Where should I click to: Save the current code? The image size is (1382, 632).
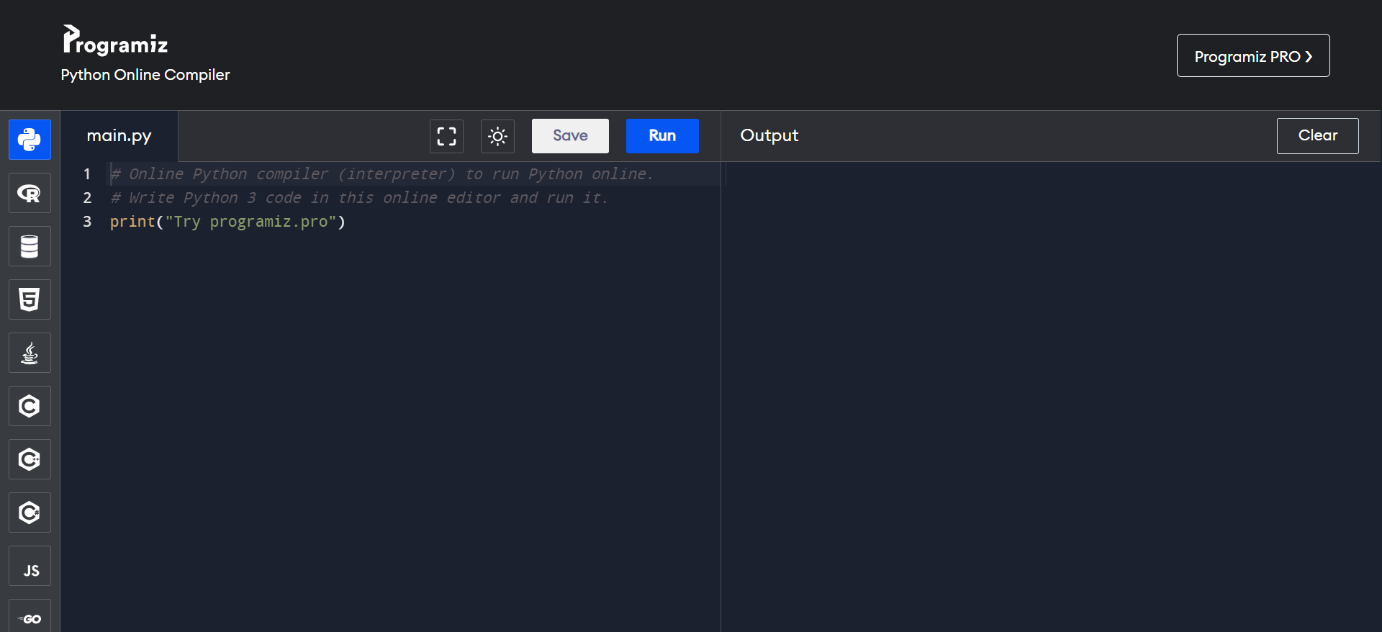coord(570,136)
